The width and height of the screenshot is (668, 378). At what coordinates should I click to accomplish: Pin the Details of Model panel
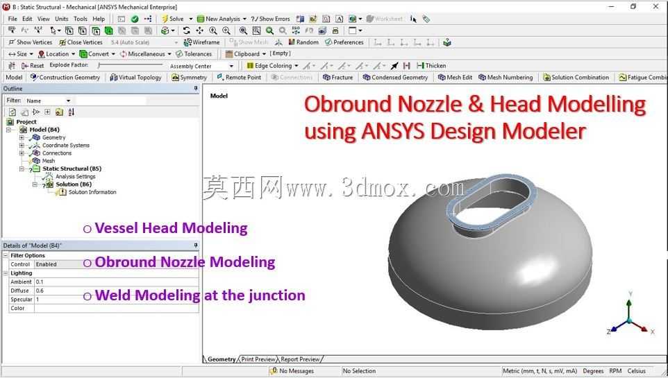point(196,246)
